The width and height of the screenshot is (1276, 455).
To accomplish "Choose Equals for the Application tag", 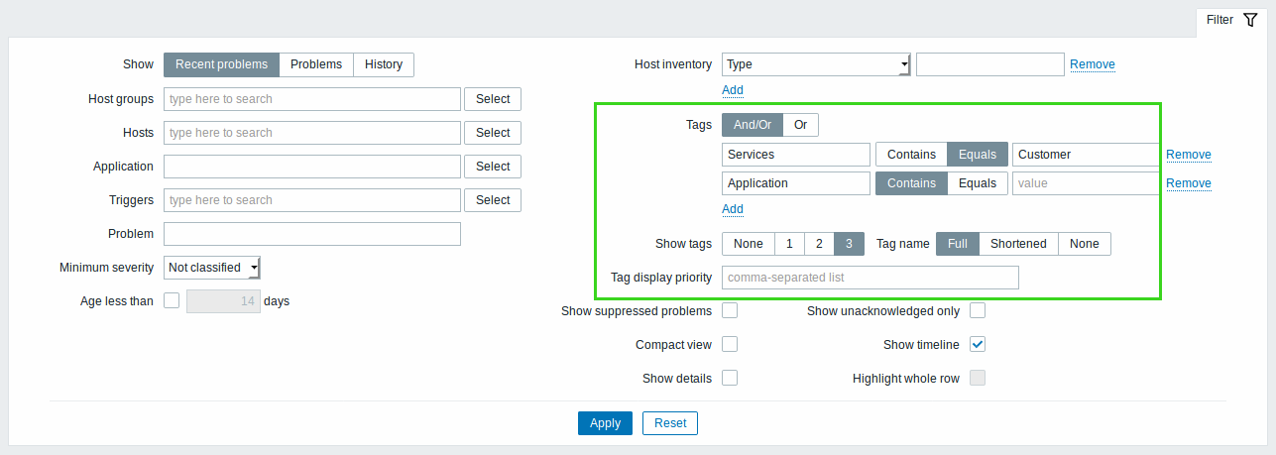I will (x=978, y=183).
